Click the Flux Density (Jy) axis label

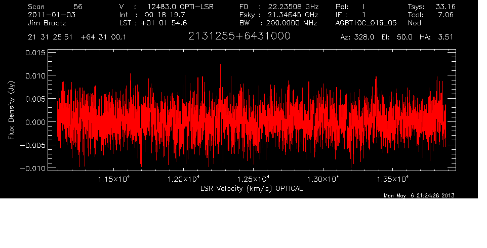pos(12,110)
